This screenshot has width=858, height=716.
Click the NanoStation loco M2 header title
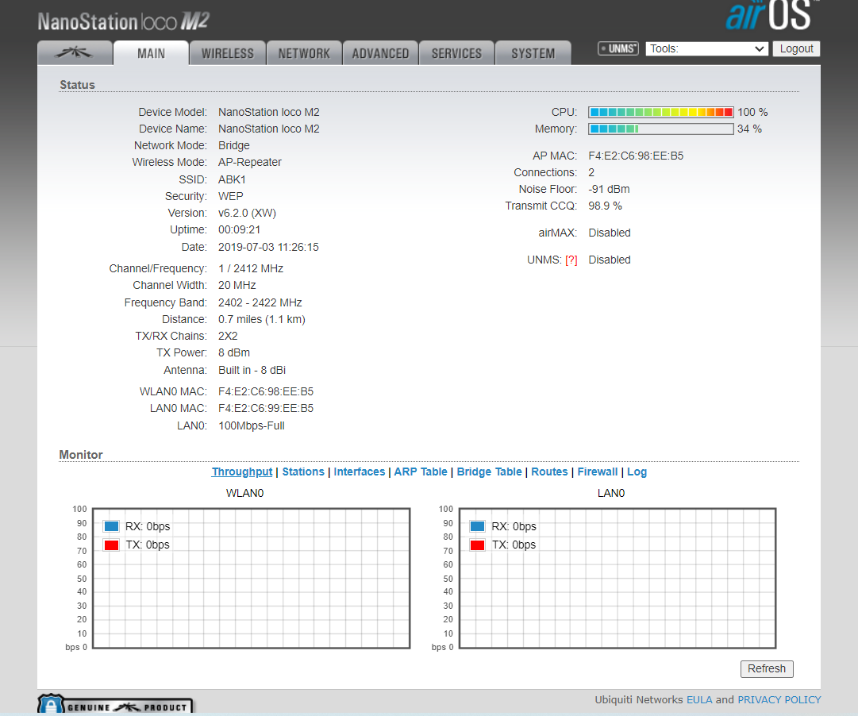pyautogui.click(x=124, y=21)
